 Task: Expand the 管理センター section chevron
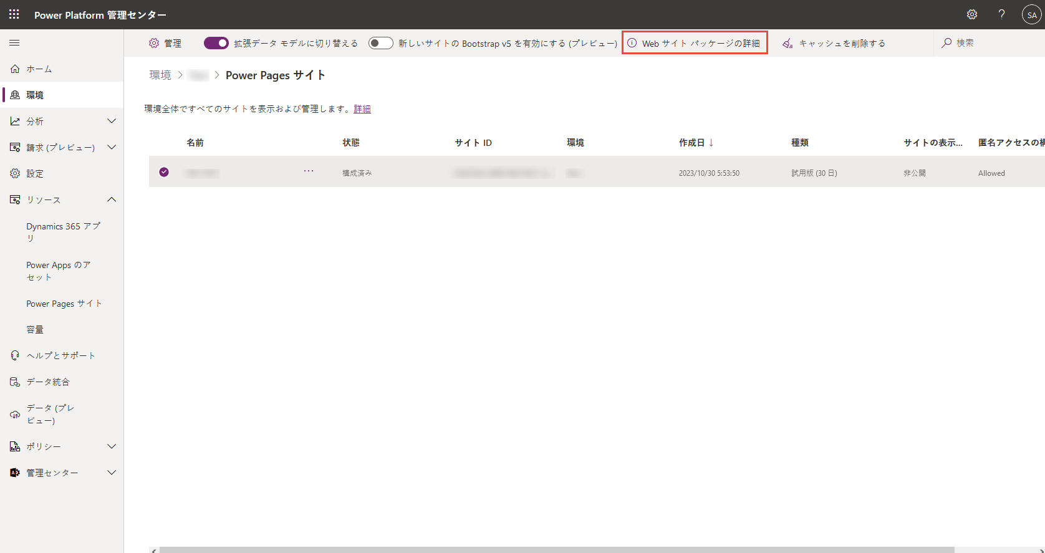point(112,473)
